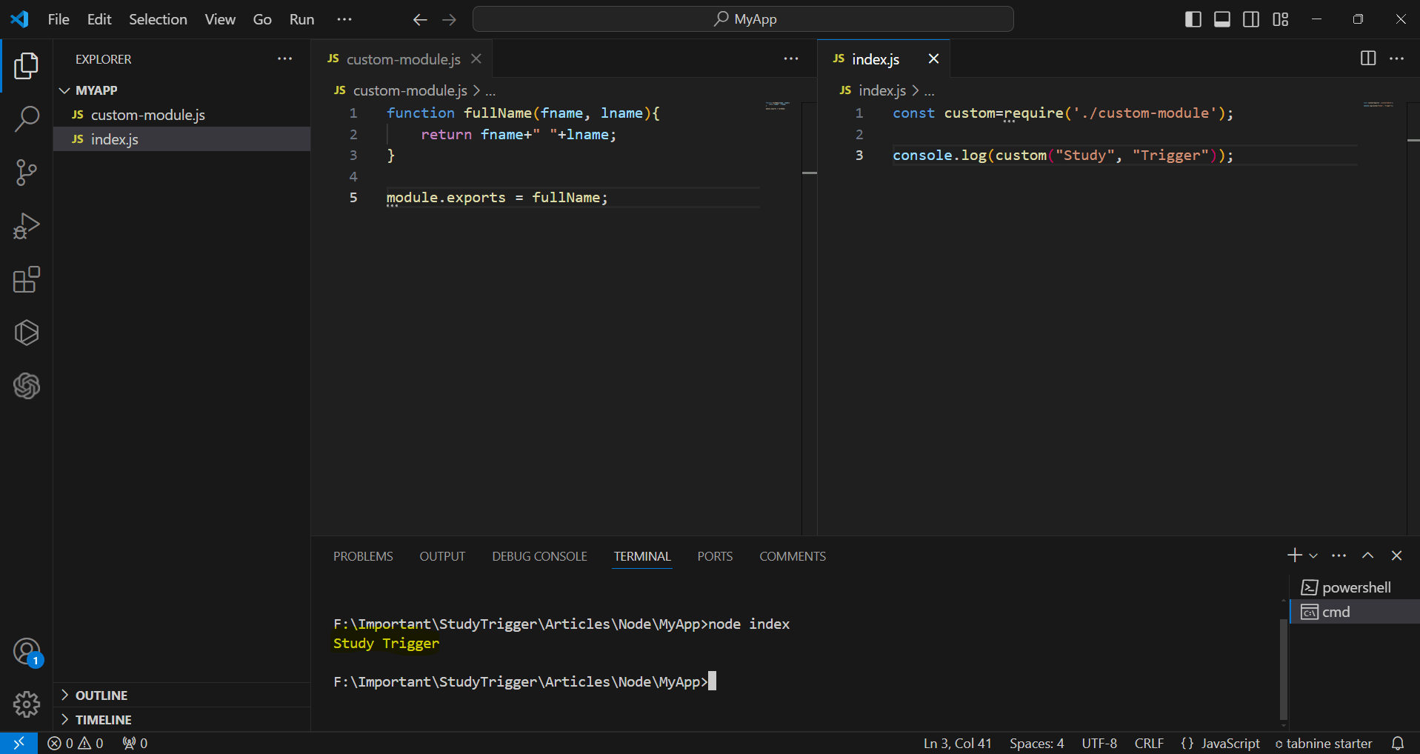Expand custom-module.js breadcrumb chevron
The image size is (1420, 754).
[x=476, y=90]
